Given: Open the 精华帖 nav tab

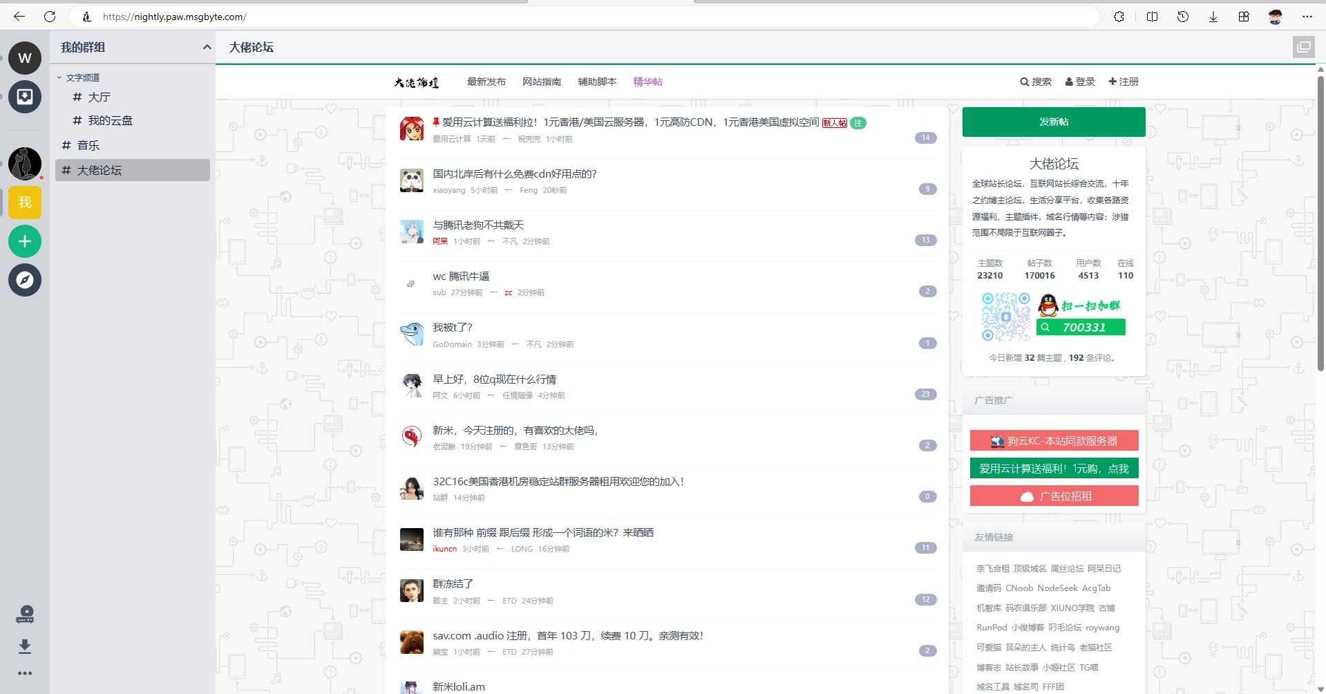Looking at the screenshot, I should point(647,82).
